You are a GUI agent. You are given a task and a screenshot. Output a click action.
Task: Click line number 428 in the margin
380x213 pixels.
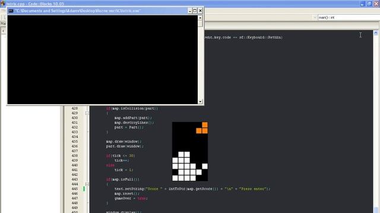pyautogui.click(x=75, y=108)
